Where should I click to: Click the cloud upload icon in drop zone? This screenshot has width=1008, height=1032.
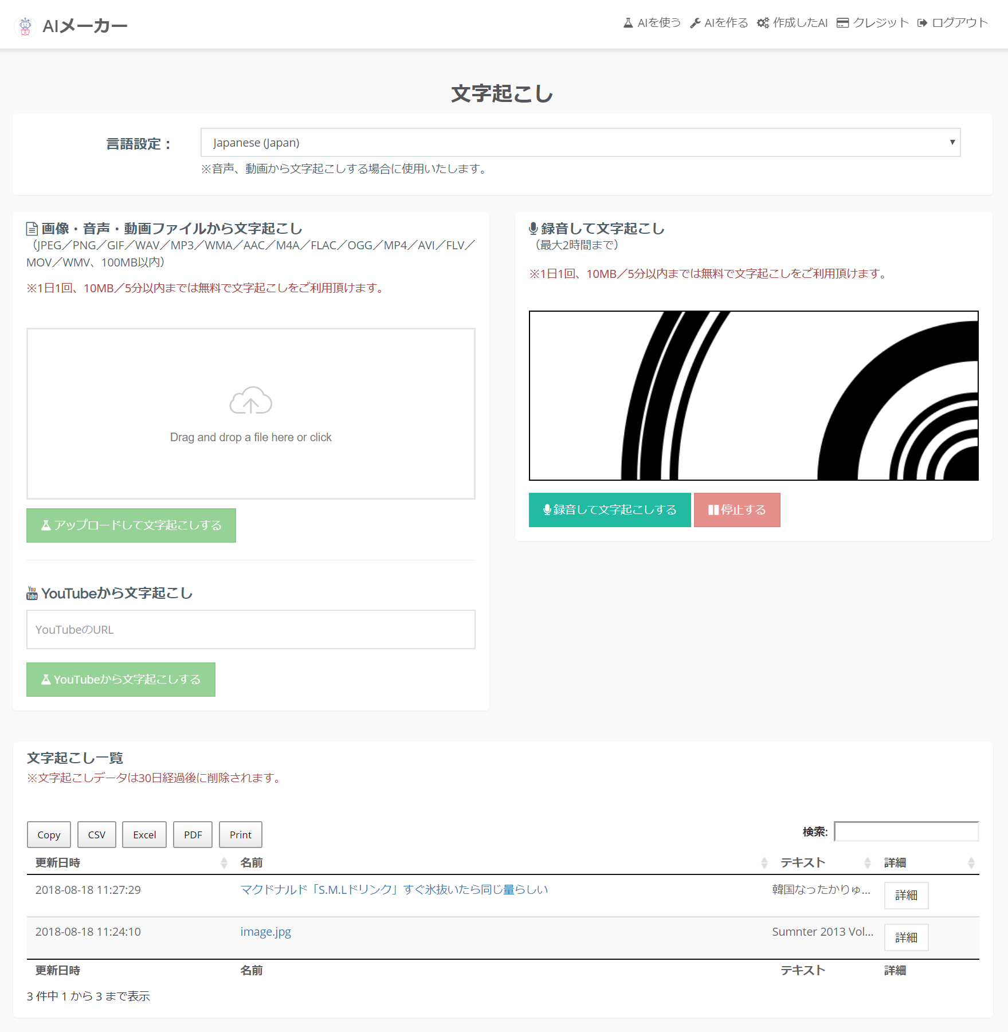tap(250, 401)
